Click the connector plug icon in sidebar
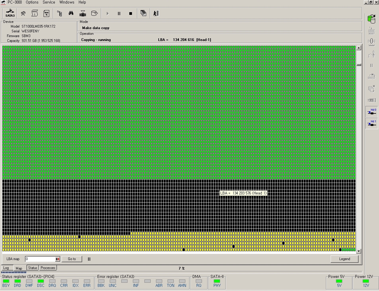 coord(372,100)
